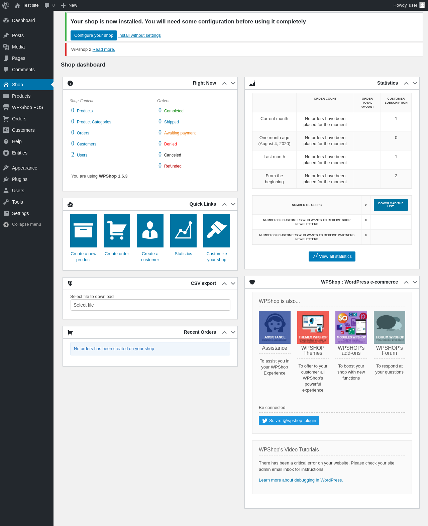
Task: Open the Assistance thumbnail
Action: pos(275,327)
